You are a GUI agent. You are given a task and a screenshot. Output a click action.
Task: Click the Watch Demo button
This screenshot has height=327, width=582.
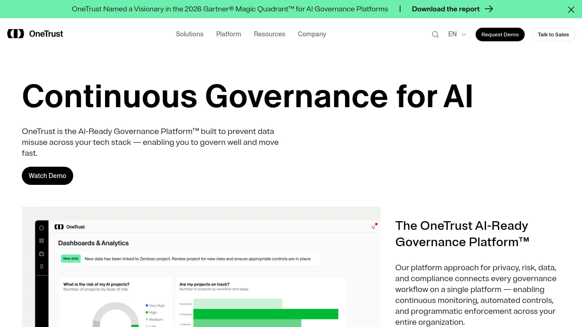(x=47, y=176)
